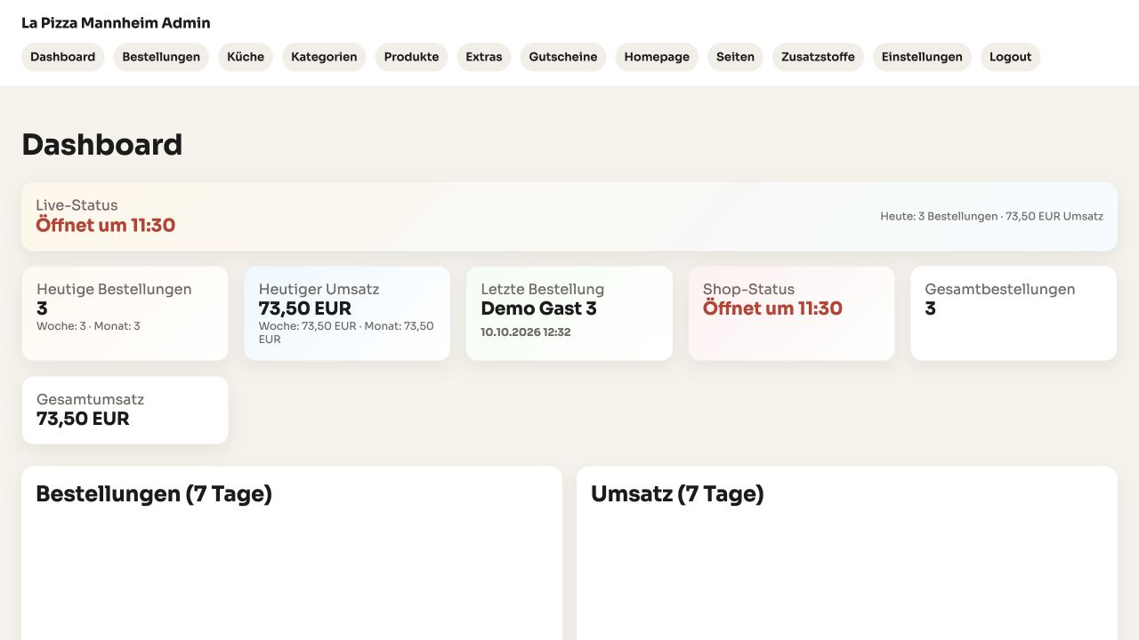Open Seiten in the navigation
This screenshot has width=1139, height=640.
(x=735, y=57)
